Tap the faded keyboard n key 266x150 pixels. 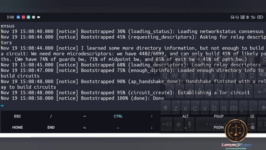point(224,108)
